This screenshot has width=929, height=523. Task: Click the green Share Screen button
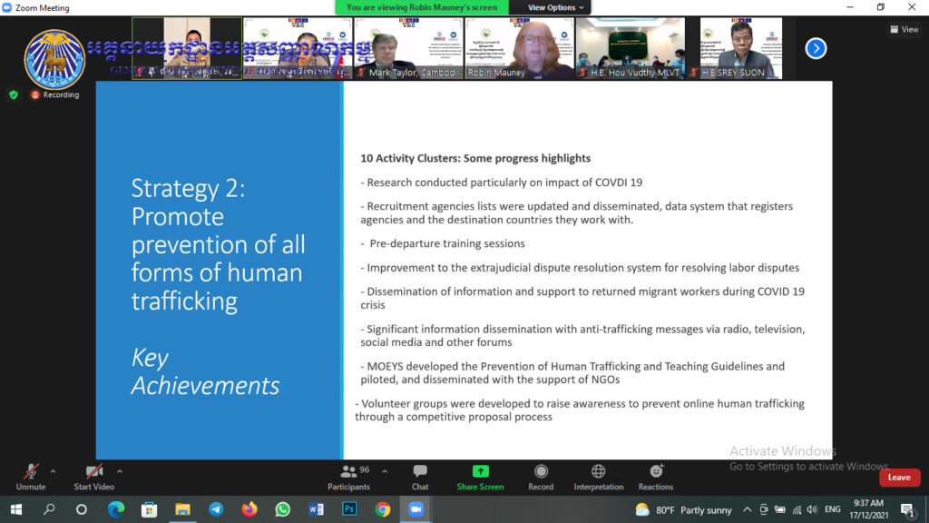[x=480, y=478]
